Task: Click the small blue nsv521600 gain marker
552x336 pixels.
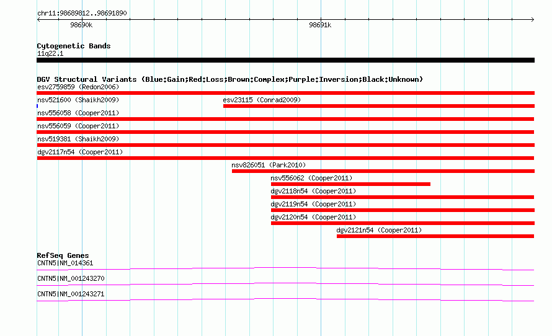Action: 37,106
